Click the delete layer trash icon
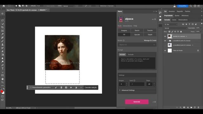203x114 pixels. (x=198, y=107)
